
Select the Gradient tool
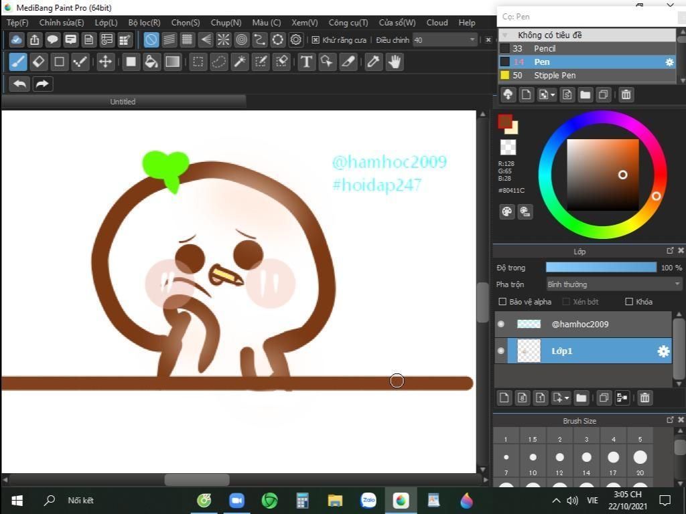tap(172, 62)
